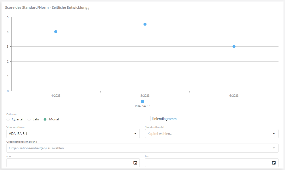Viewport: 285px width, 170px height.
Task: Click the data point for 4/2023
Action: pyautogui.click(x=56, y=32)
